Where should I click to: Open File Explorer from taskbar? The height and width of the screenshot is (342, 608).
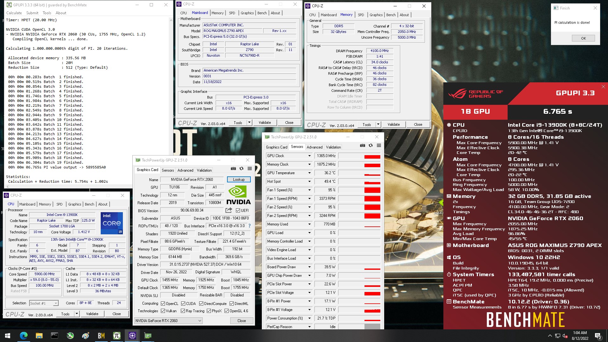[x=39, y=336]
